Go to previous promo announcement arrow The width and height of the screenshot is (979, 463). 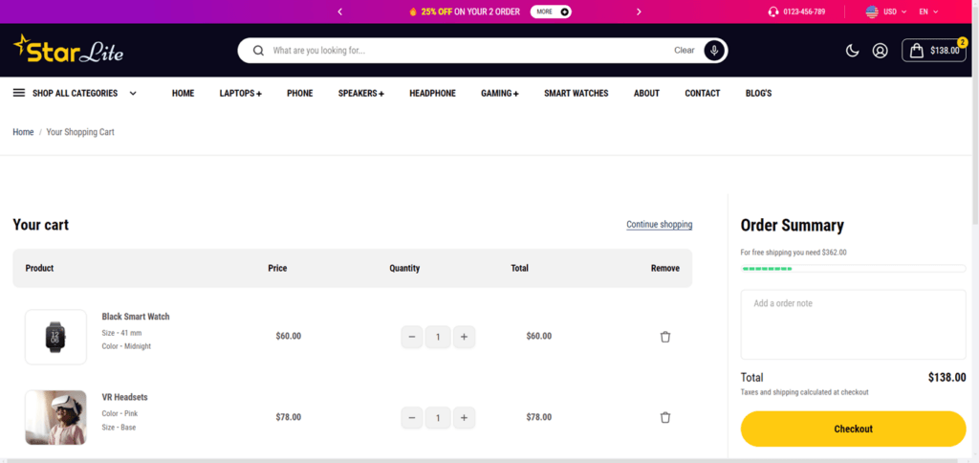pyautogui.click(x=340, y=11)
